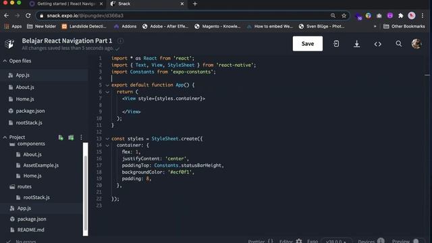Open the browser extensions puzzle icon
Image resolution: width=432 pixels, height=243 pixels.
click(x=400, y=16)
